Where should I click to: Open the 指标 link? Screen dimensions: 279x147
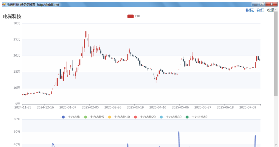pos(250,10)
